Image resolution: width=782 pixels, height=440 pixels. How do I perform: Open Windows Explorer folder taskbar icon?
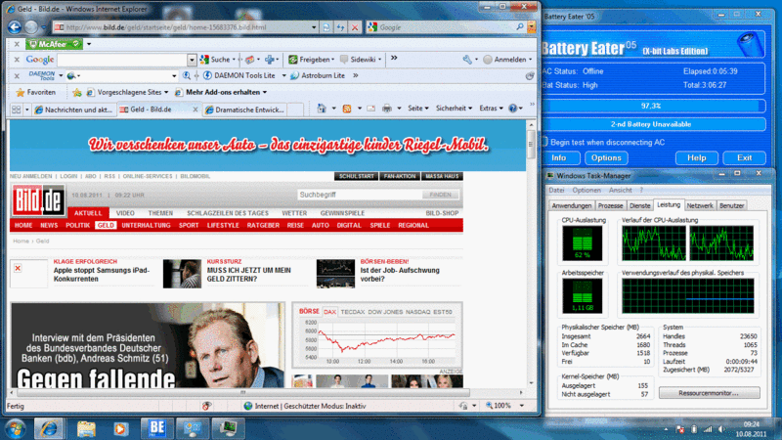[x=86, y=428]
